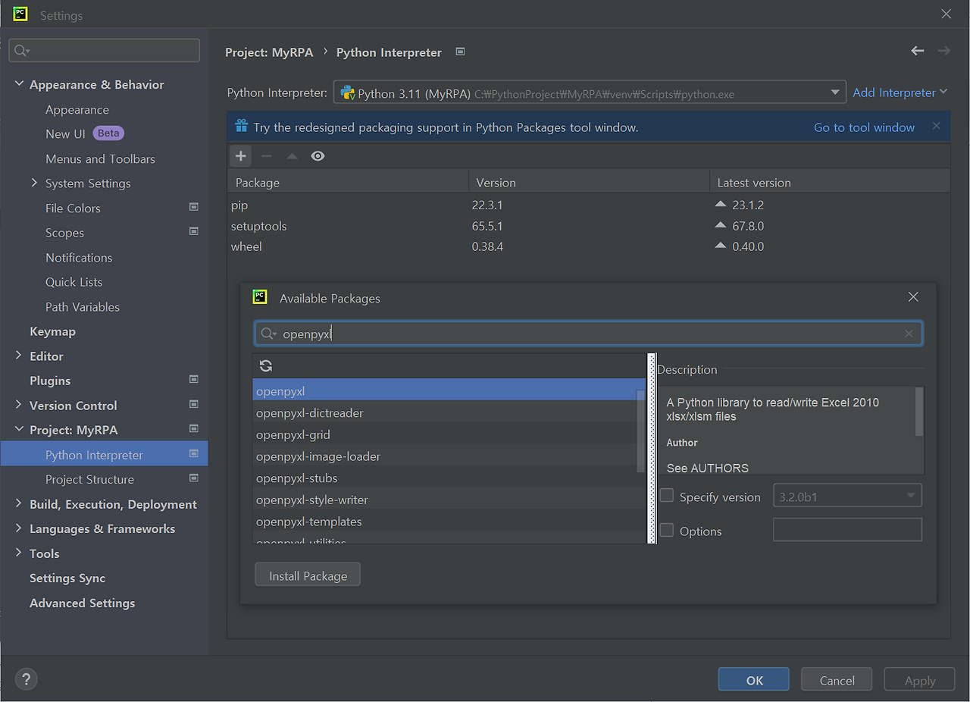The height and width of the screenshot is (702, 970).
Task: Click the project icon next to Version Control
Action: click(194, 404)
